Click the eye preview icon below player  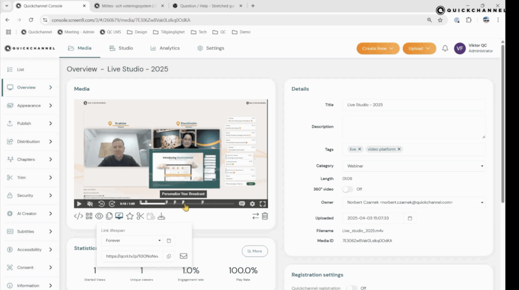tap(99, 216)
